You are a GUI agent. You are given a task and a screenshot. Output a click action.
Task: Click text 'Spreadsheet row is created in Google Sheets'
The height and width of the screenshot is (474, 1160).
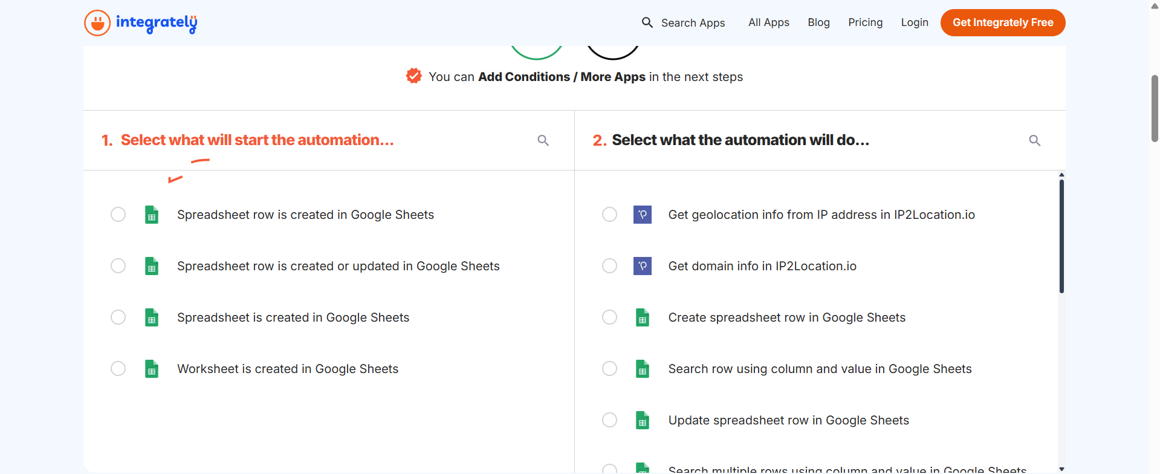[305, 215]
